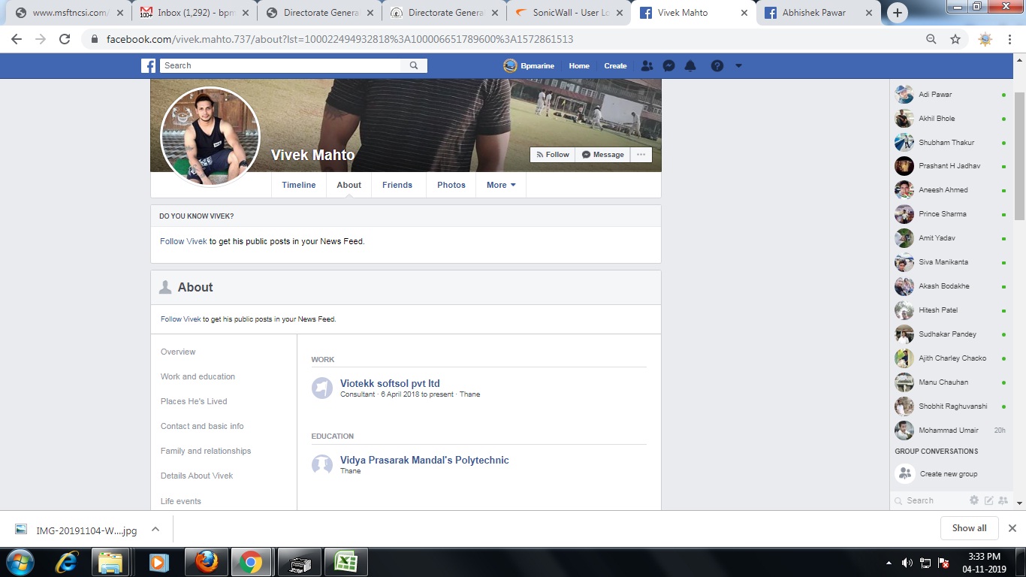Open Viotekk softsol pvt ltd link
1026x577 pixels.
[x=390, y=383]
